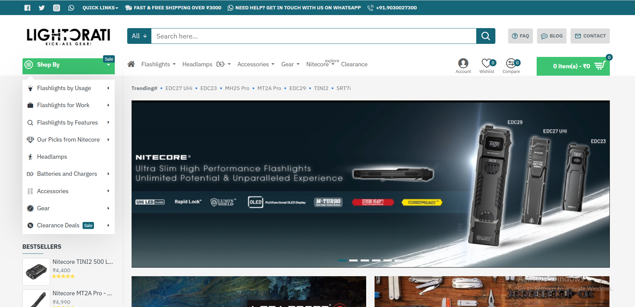Click the magnifying glass search button
The height and width of the screenshot is (307, 635).
[485, 36]
